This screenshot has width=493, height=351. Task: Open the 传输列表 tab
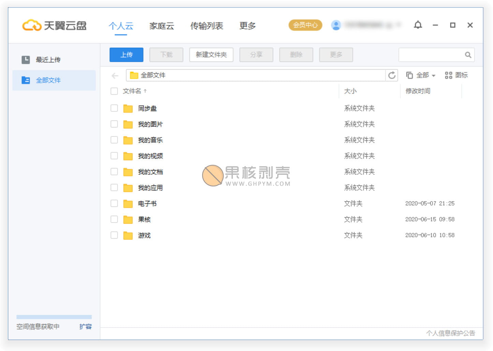tap(207, 26)
